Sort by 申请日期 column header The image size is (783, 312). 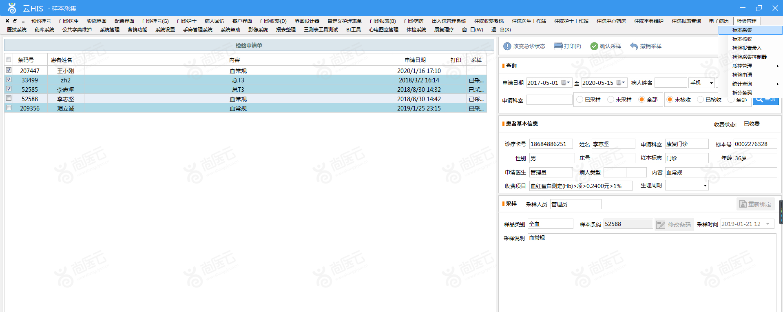[419, 60]
